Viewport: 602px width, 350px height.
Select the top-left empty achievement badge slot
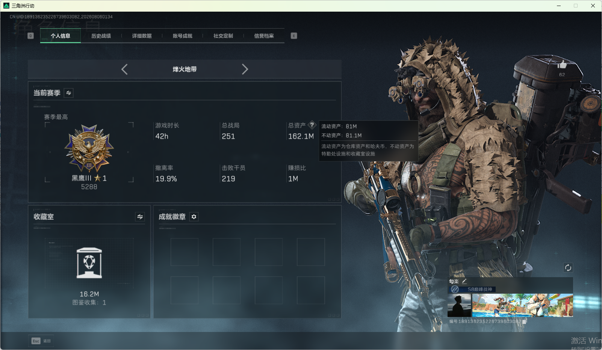(185, 252)
